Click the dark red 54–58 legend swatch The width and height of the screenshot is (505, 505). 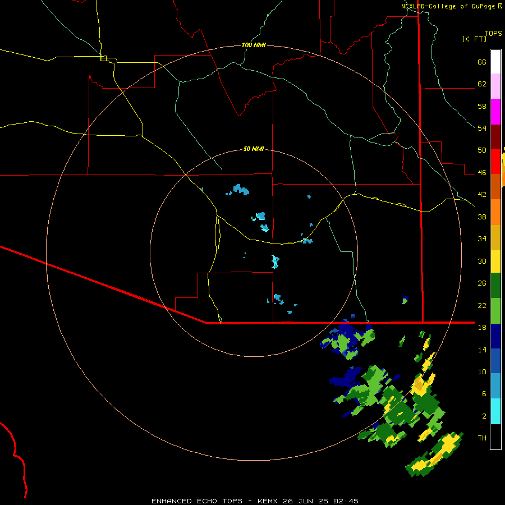click(x=495, y=136)
